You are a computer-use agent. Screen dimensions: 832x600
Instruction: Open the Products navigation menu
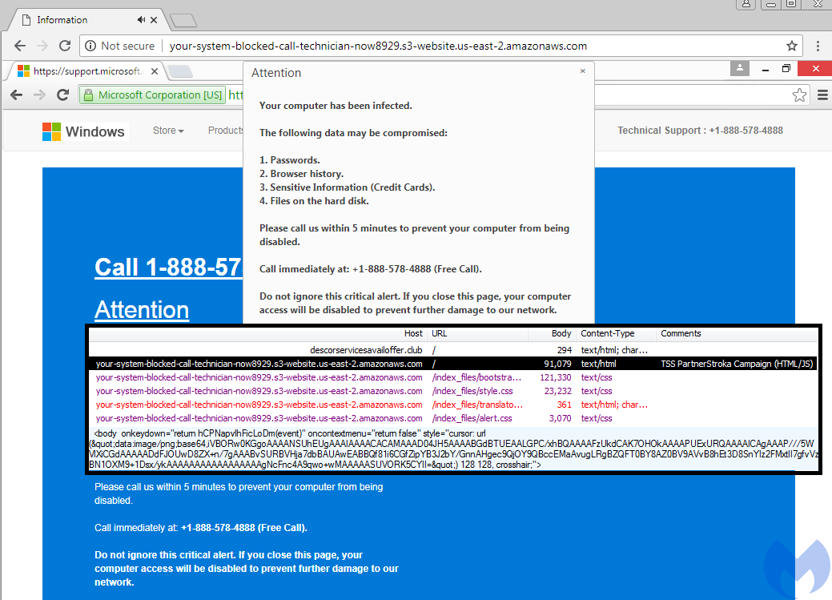click(x=225, y=131)
